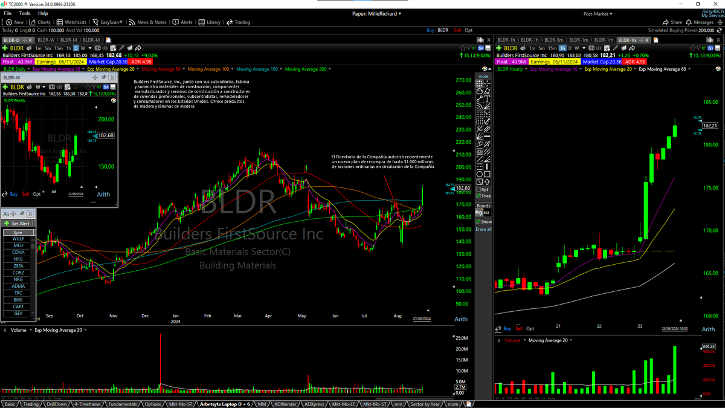Click Earnings 06/11/2024 yellow label on hourly chart
725x408 pixels.
point(556,62)
